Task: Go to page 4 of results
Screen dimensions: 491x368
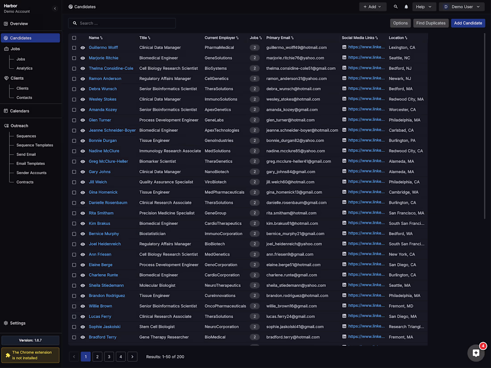Action: point(121,356)
